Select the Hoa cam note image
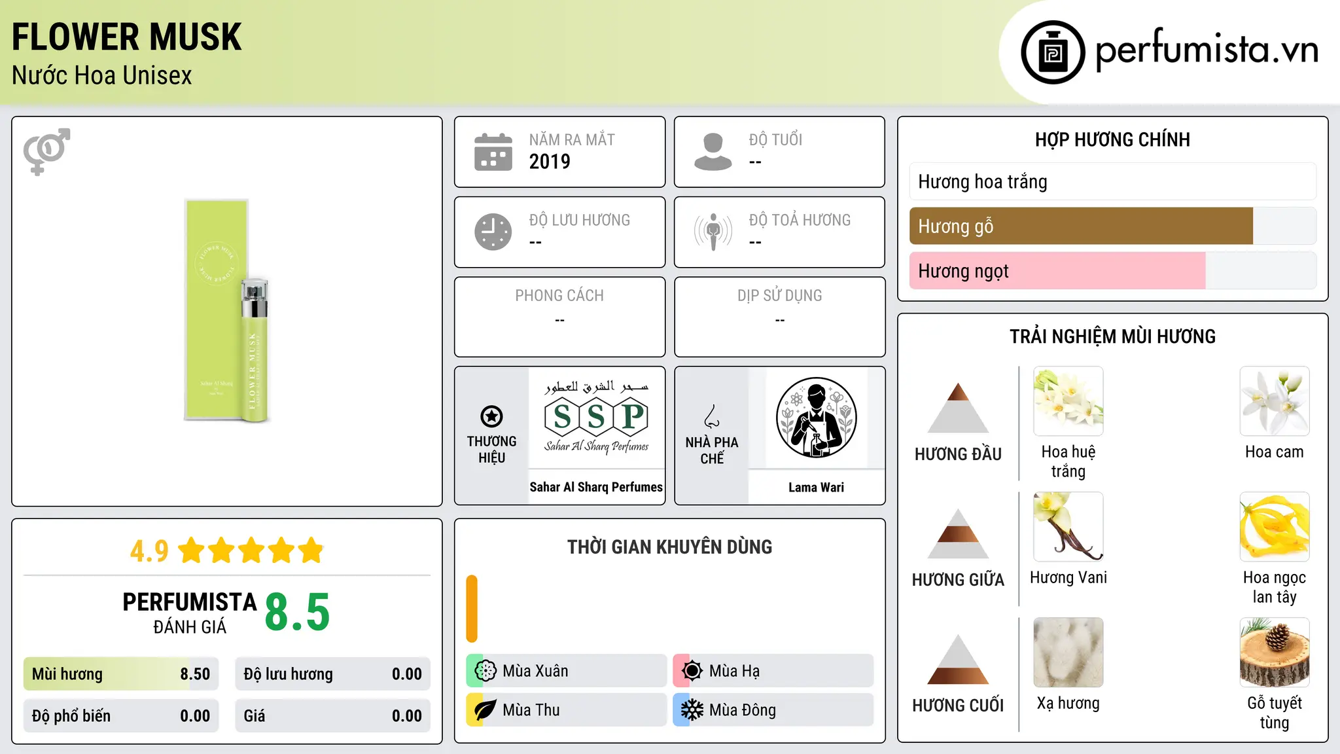This screenshot has height=754, width=1340. (1275, 401)
